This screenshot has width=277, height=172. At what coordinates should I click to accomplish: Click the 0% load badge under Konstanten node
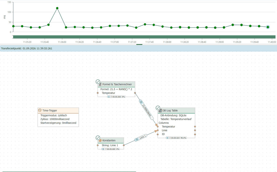(x=118, y=149)
